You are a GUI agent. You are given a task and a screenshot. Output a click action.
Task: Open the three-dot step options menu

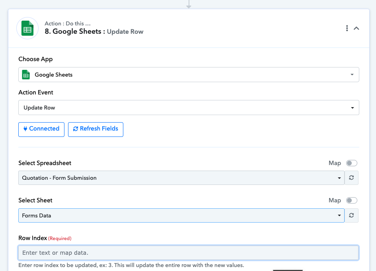coord(347,28)
